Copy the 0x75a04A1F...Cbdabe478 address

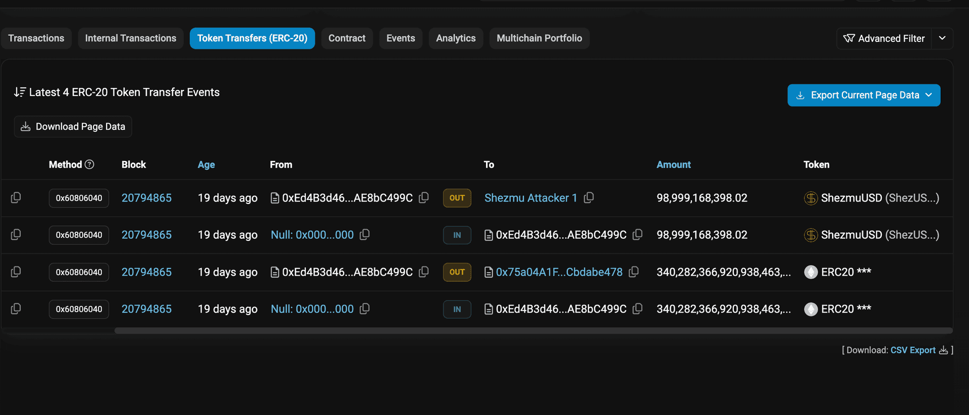click(x=633, y=272)
